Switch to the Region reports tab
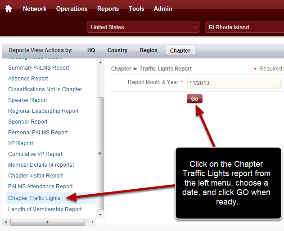 click(x=149, y=50)
